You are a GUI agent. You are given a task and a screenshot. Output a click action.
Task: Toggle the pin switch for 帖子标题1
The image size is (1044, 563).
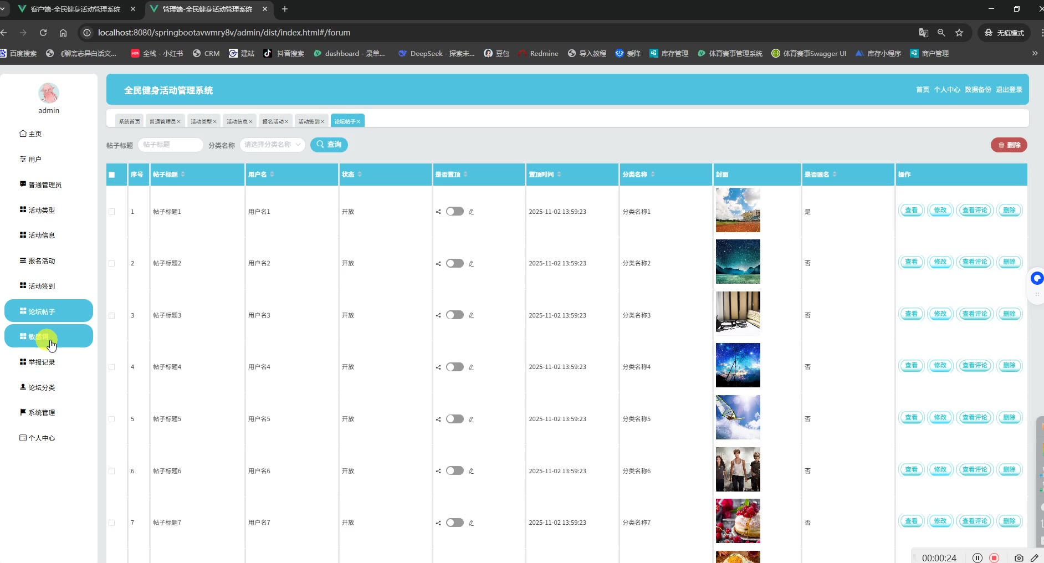[x=454, y=211]
